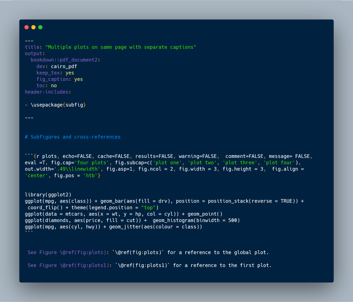This screenshot has width=353, height=302.
Task: Click the "header-includes:" key
Action: tap(48, 92)
